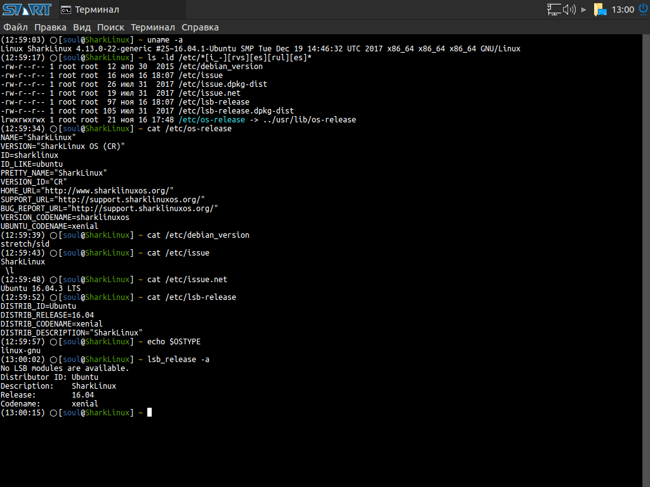Open the Справка menu
Image resolution: width=650 pixels, height=487 pixels.
[x=200, y=27]
